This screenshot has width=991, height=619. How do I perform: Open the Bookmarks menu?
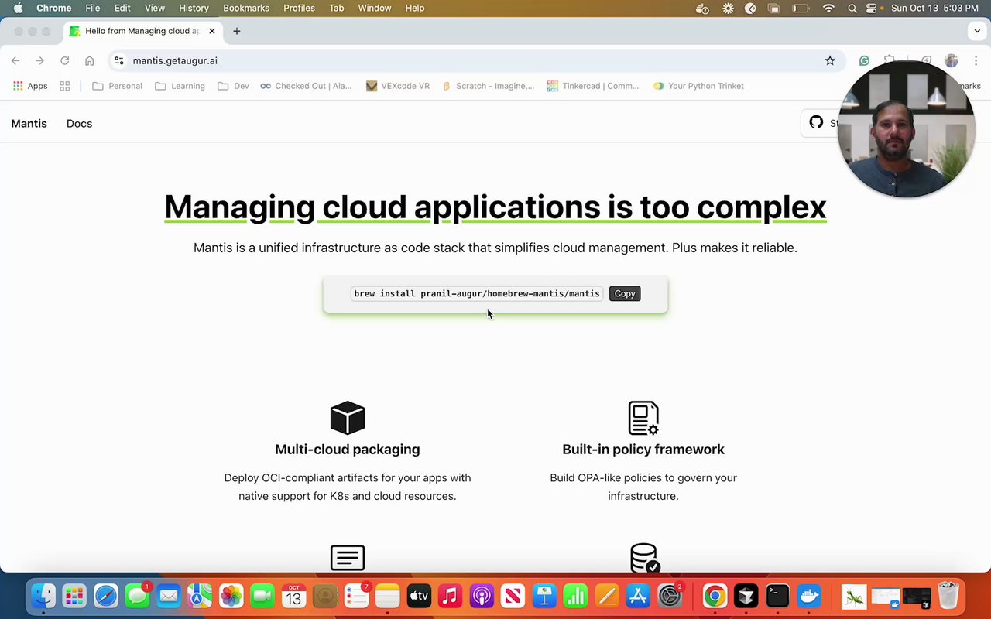pyautogui.click(x=246, y=8)
